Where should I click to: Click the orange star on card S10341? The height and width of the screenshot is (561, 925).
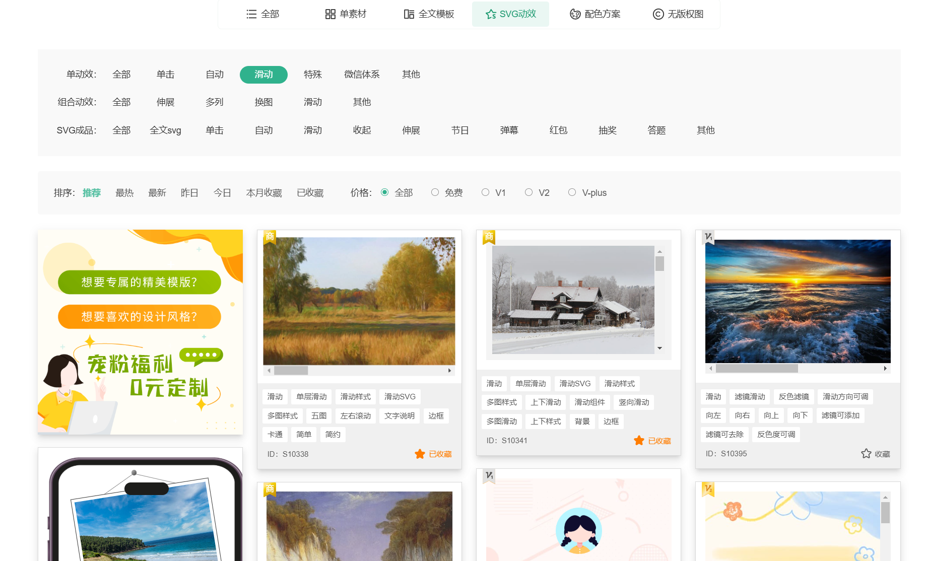(639, 441)
